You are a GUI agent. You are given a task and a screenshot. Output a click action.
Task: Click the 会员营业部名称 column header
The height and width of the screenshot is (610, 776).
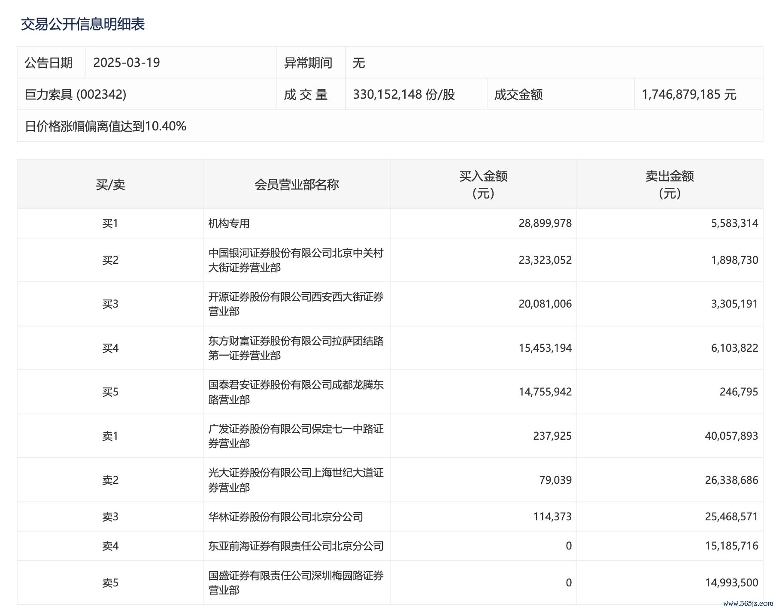[x=297, y=185]
